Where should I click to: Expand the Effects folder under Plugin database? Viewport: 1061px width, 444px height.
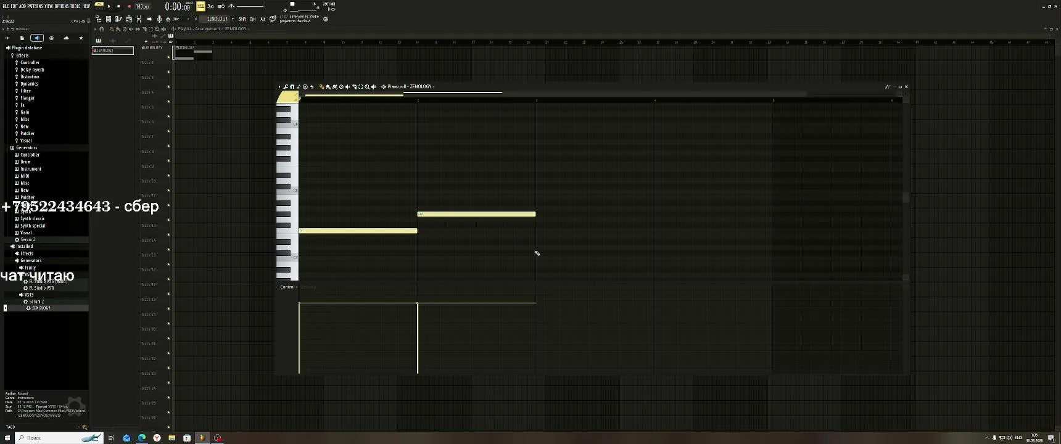coord(23,55)
